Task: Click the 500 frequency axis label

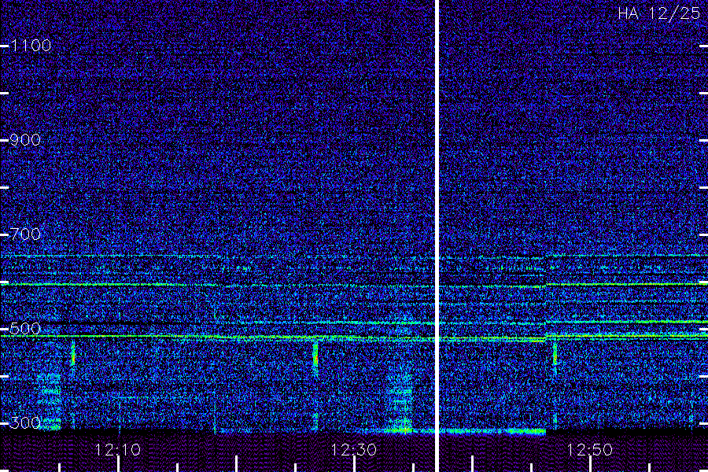Action: (25, 328)
